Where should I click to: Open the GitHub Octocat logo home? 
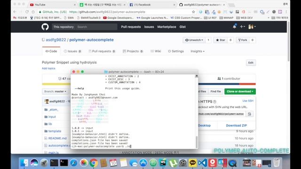[x=45, y=27]
